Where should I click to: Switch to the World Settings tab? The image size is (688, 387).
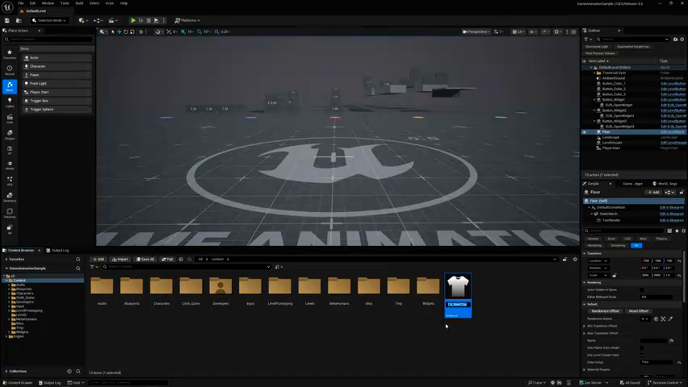[666, 183]
